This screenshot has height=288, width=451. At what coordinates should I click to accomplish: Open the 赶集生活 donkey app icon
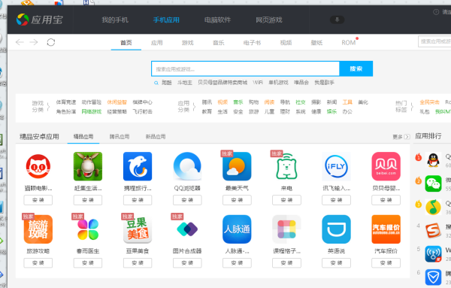click(88, 166)
